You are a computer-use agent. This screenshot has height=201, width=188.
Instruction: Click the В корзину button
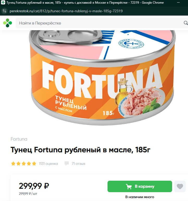click(x=140, y=186)
